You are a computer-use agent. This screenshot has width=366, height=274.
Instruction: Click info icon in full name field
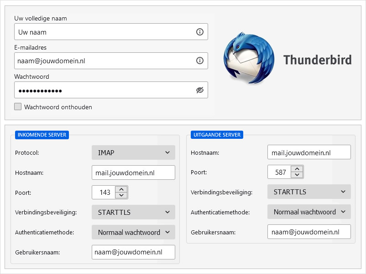(199, 32)
